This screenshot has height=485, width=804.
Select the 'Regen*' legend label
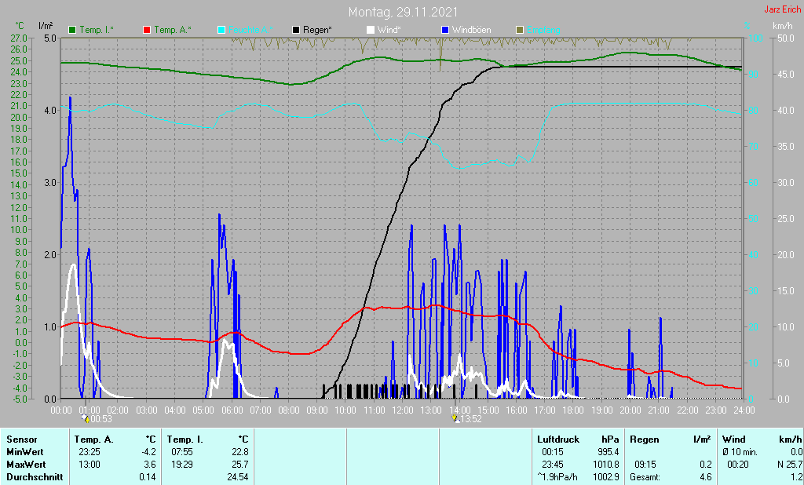pyautogui.click(x=317, y=30)
